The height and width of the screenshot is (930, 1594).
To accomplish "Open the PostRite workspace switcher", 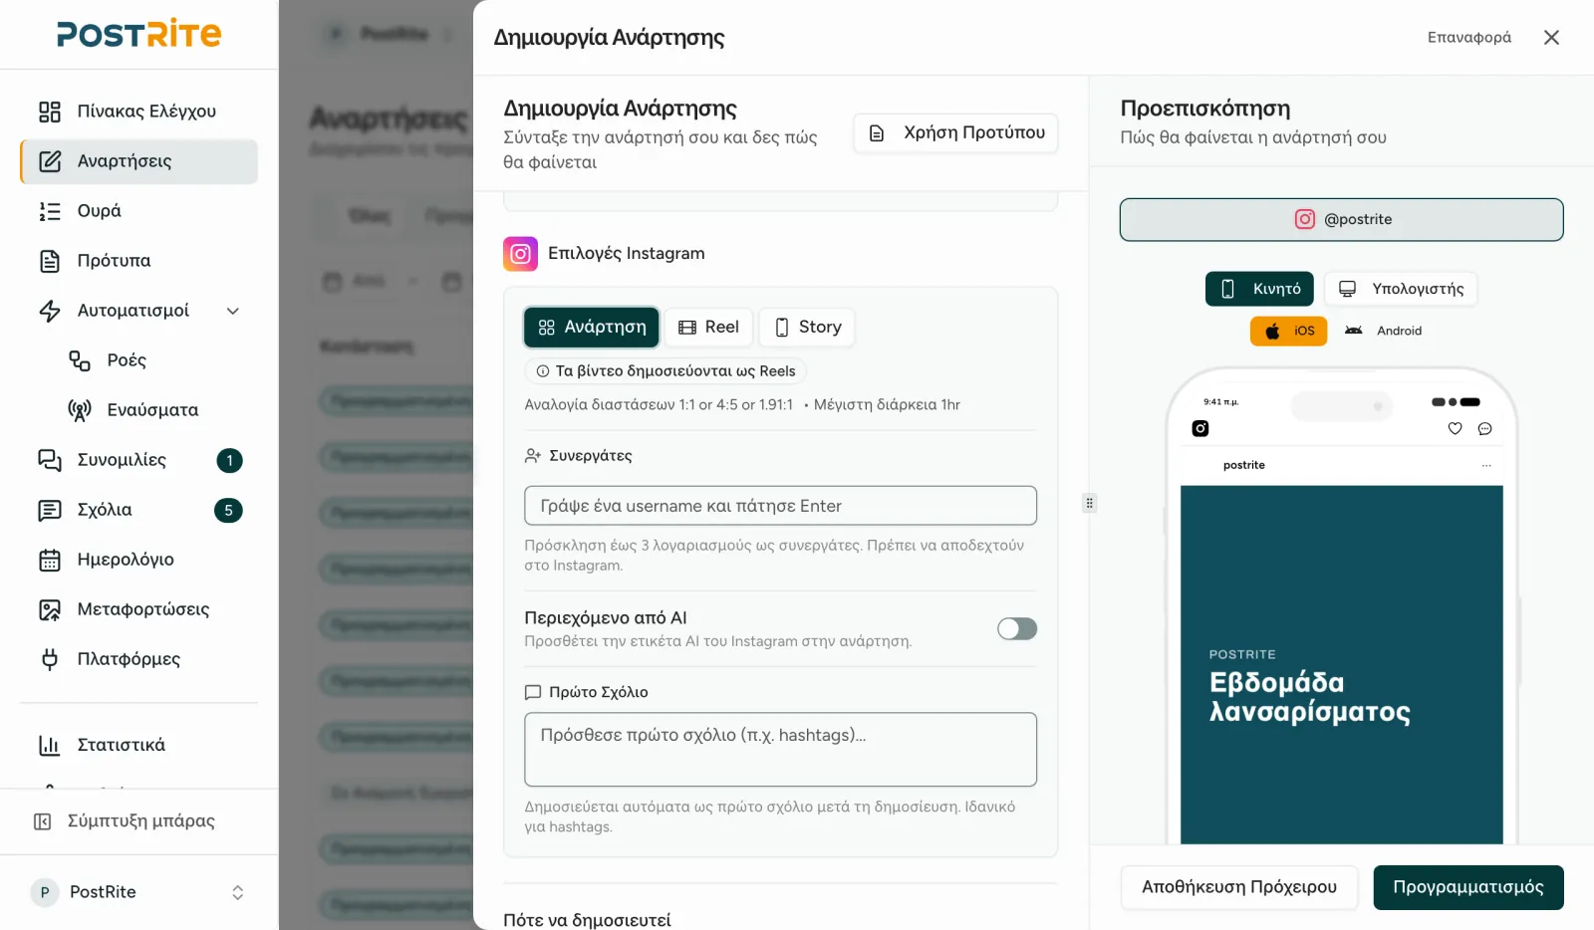I will (x=138, y=892).
